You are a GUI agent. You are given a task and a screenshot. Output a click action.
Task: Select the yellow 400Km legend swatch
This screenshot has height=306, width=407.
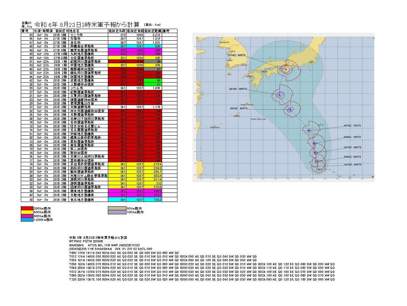(28, 212)
